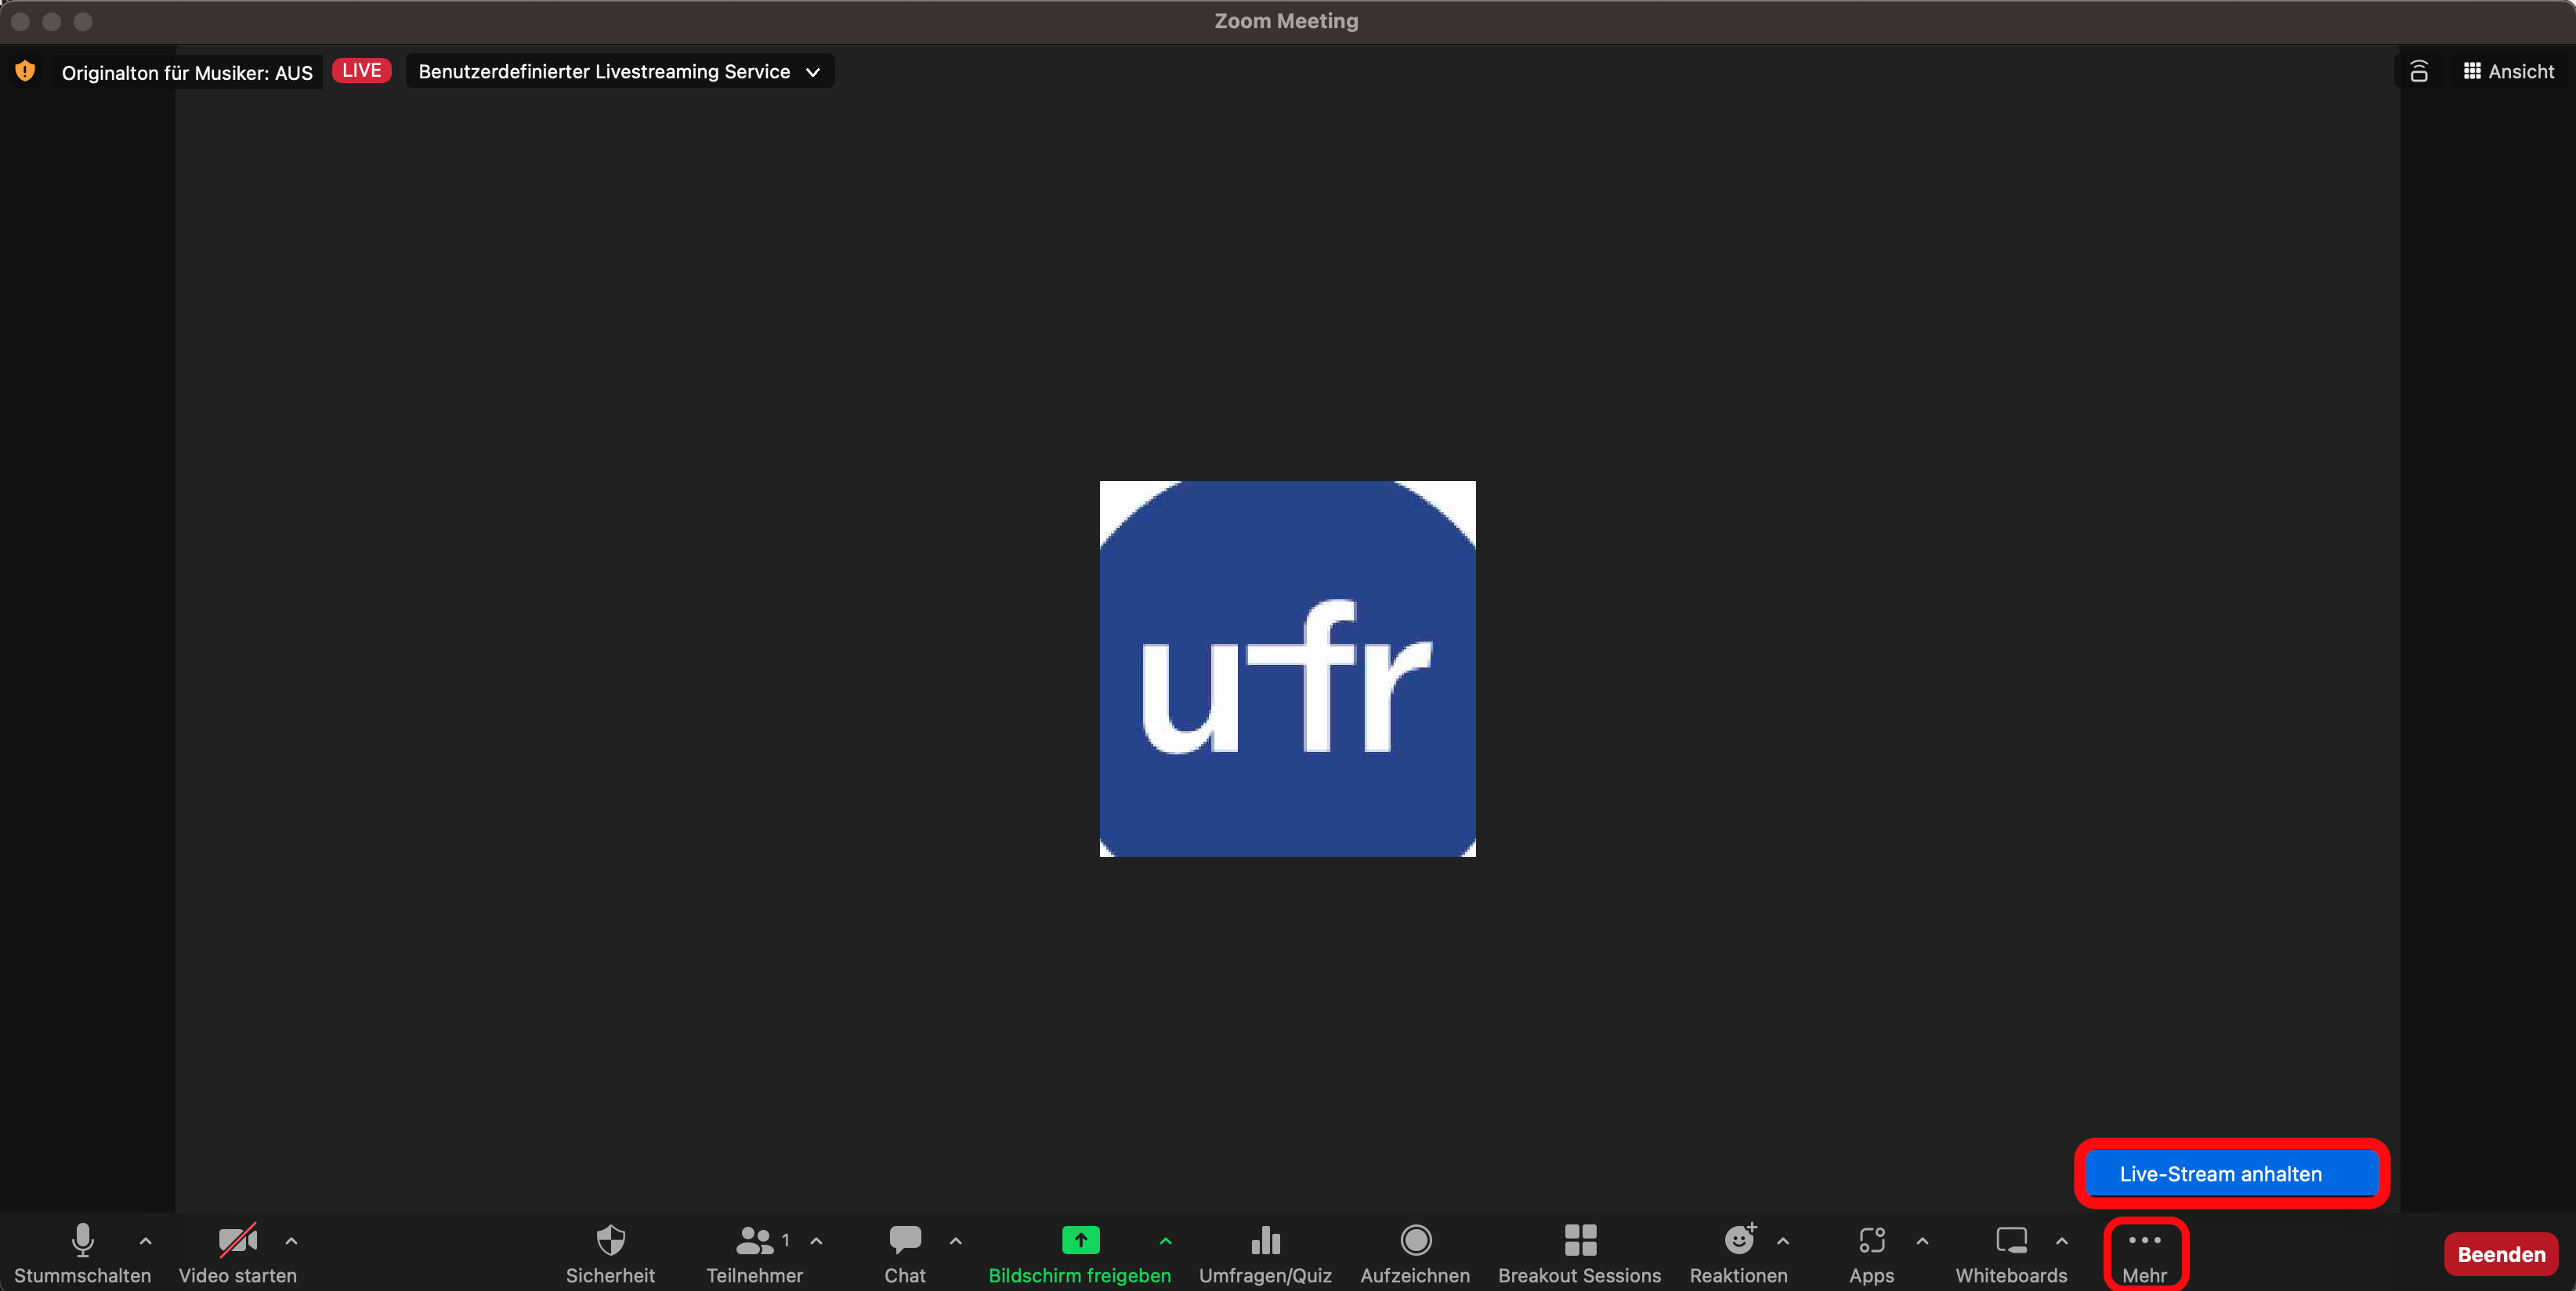Open audio options arrow next to Stummschalten

146,1241
